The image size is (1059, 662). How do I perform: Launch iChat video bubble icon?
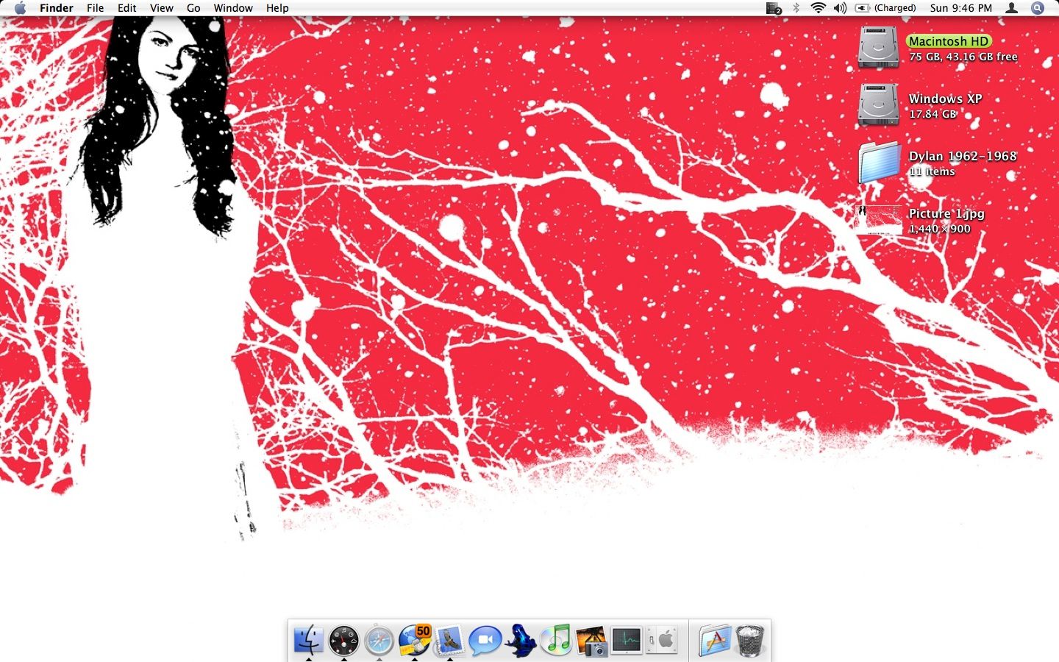(485, 641)
